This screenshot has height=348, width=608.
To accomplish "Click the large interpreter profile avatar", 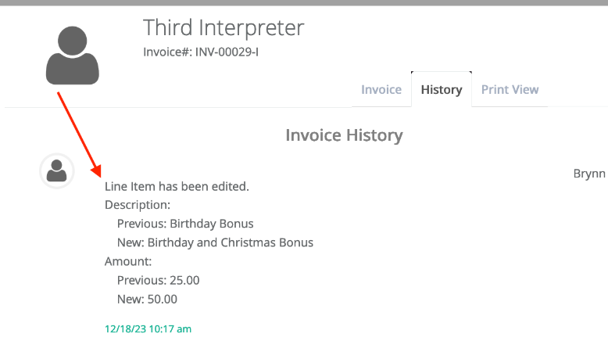I will [73, 56].
